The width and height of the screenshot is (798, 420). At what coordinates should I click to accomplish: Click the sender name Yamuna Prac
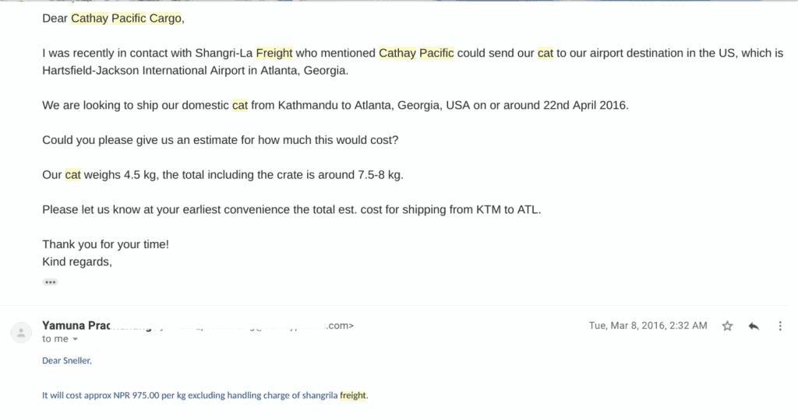tap(76, 326)
